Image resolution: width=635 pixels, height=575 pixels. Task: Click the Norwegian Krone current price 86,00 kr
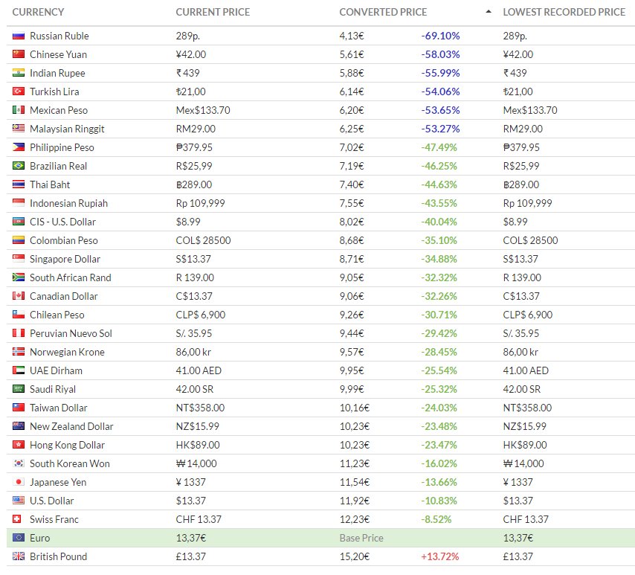coord(193,352)
